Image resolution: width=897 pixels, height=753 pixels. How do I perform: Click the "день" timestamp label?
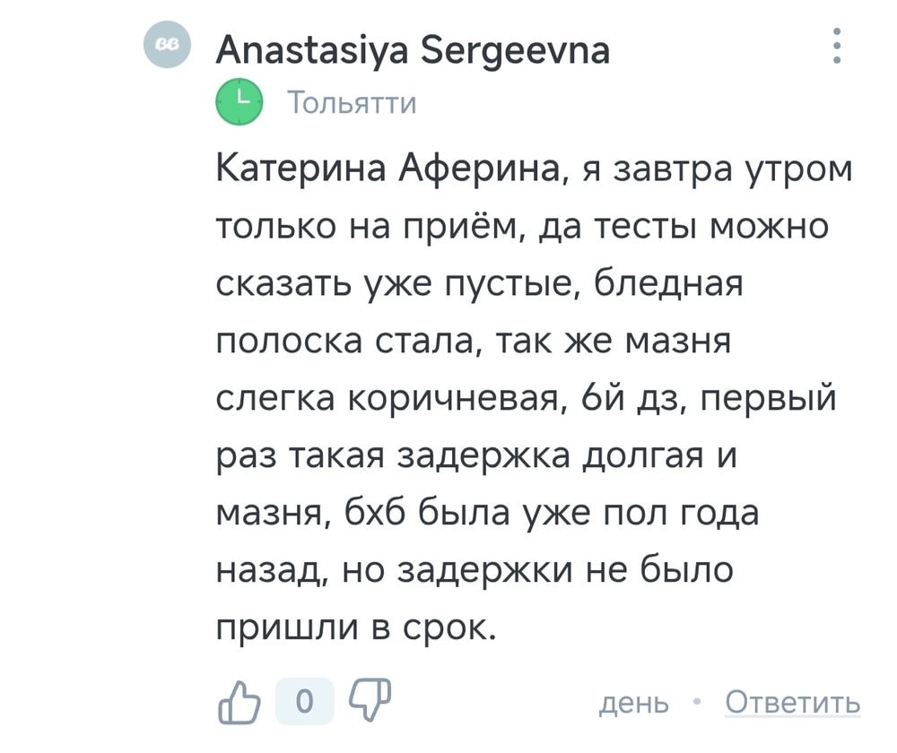632,702
